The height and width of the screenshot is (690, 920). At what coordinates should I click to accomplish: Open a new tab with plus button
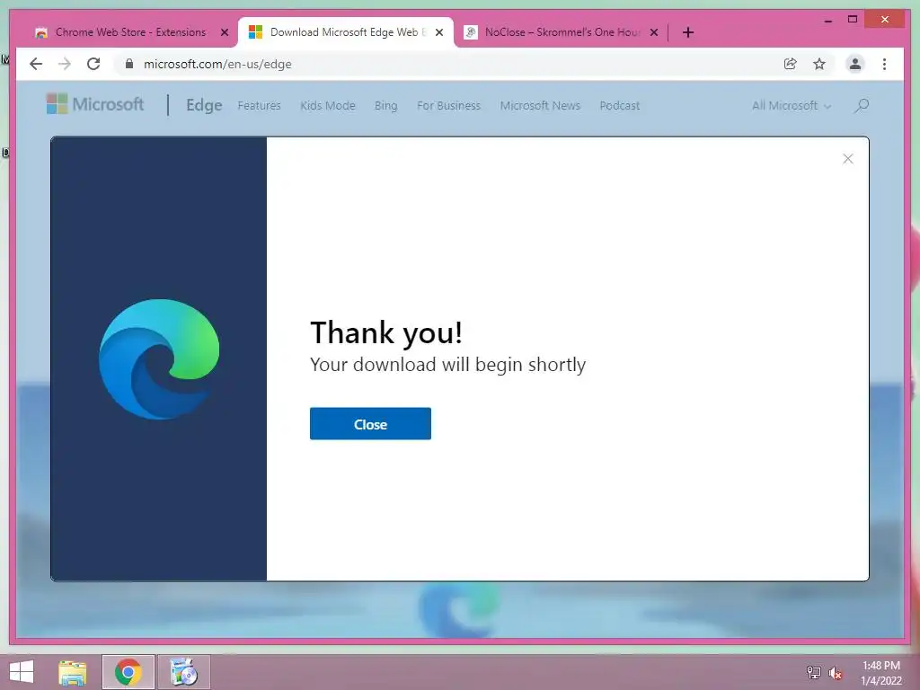click(688, 32)
